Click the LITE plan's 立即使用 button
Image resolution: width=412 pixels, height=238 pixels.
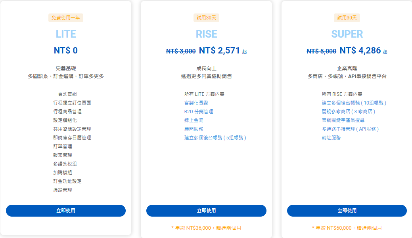tap(66, 211)
